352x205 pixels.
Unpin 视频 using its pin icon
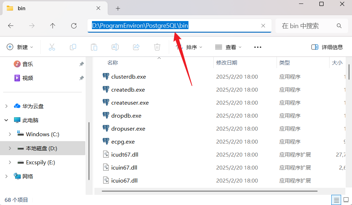click(x=81, y=78)
